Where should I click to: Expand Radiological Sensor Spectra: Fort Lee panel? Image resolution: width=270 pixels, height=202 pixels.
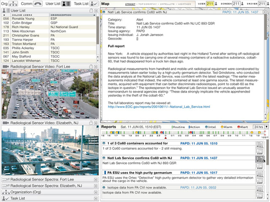pos(50,180)
